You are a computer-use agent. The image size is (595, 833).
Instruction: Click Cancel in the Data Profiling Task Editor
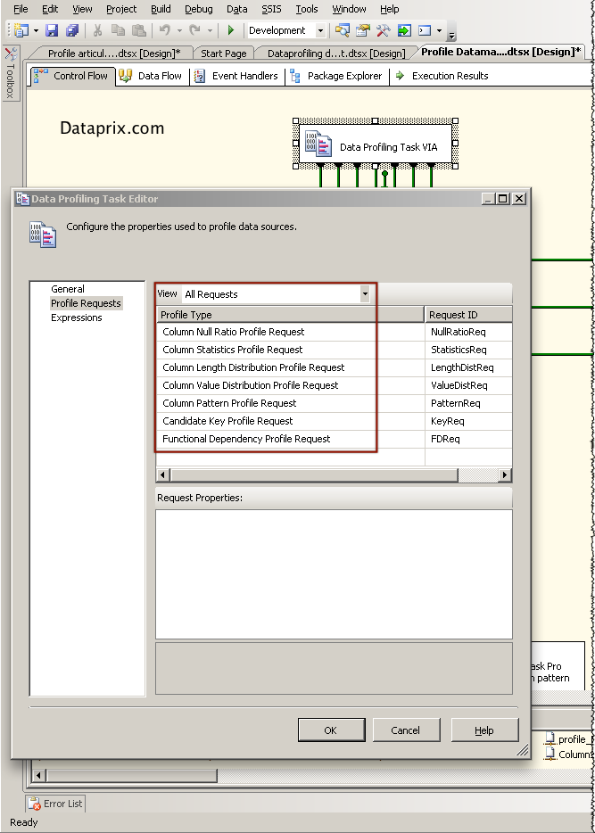(407, 730)
